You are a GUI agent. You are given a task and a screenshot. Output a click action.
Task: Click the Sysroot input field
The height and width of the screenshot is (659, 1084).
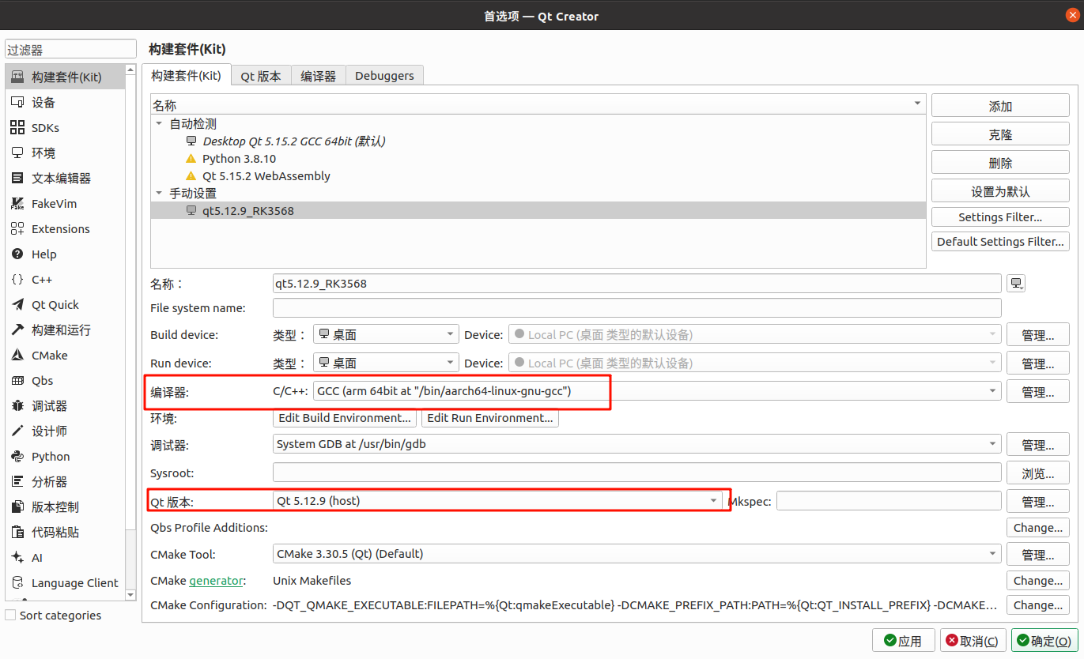tap(637, 473)
